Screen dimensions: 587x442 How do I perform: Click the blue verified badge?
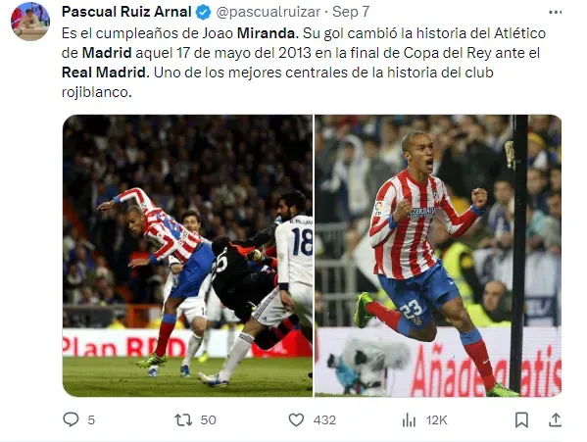pos(204,13)
